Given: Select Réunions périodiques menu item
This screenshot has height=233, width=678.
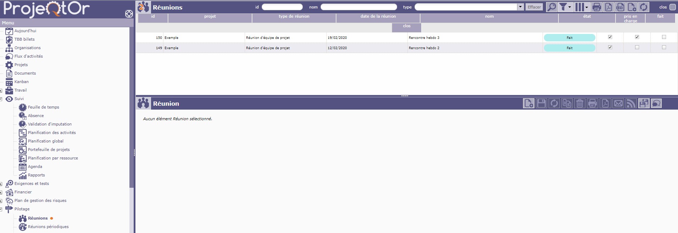Looking at the screenshot, I should tap(48, 227).
